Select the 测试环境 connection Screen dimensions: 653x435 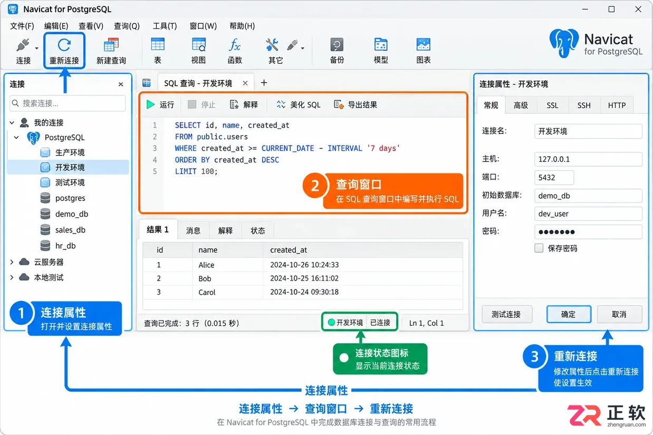click(70, 182)
